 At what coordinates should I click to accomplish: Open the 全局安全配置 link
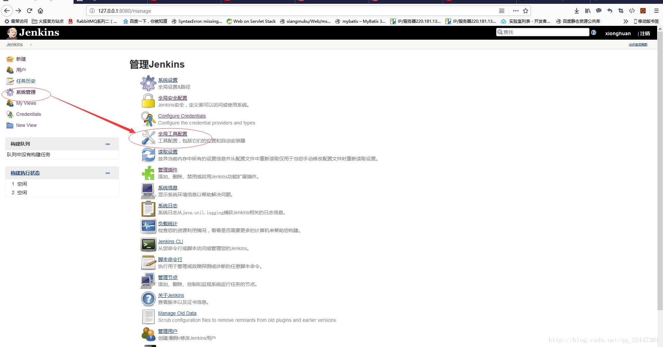[x=173, y=98]
